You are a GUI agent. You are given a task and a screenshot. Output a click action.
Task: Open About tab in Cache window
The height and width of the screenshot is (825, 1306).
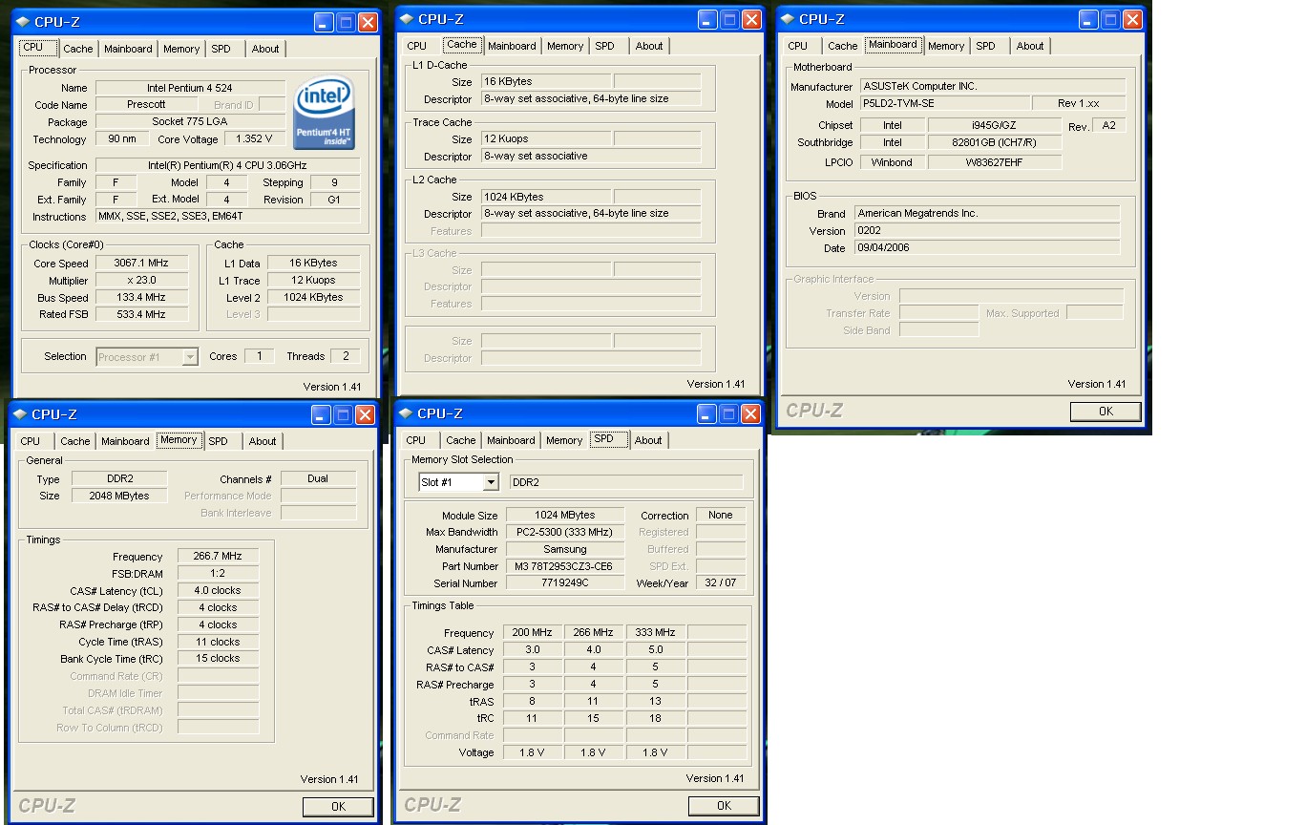pyautogui.click(x=649, y=46)
